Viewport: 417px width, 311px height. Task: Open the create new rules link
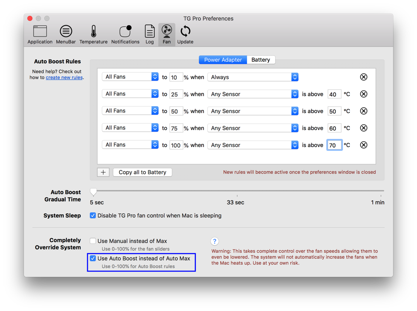[64, 78]
